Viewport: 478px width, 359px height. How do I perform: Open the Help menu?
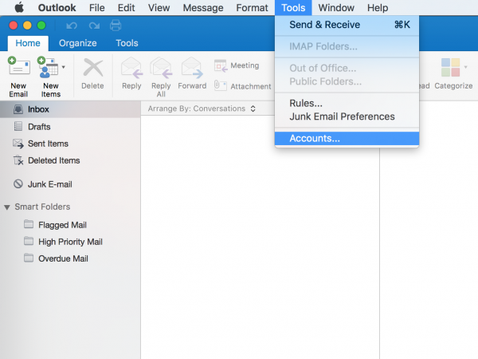(x=378, y=8)
